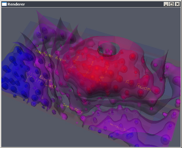
Task: Click the Renderer title bar text
Action: (x=16, y=4)
